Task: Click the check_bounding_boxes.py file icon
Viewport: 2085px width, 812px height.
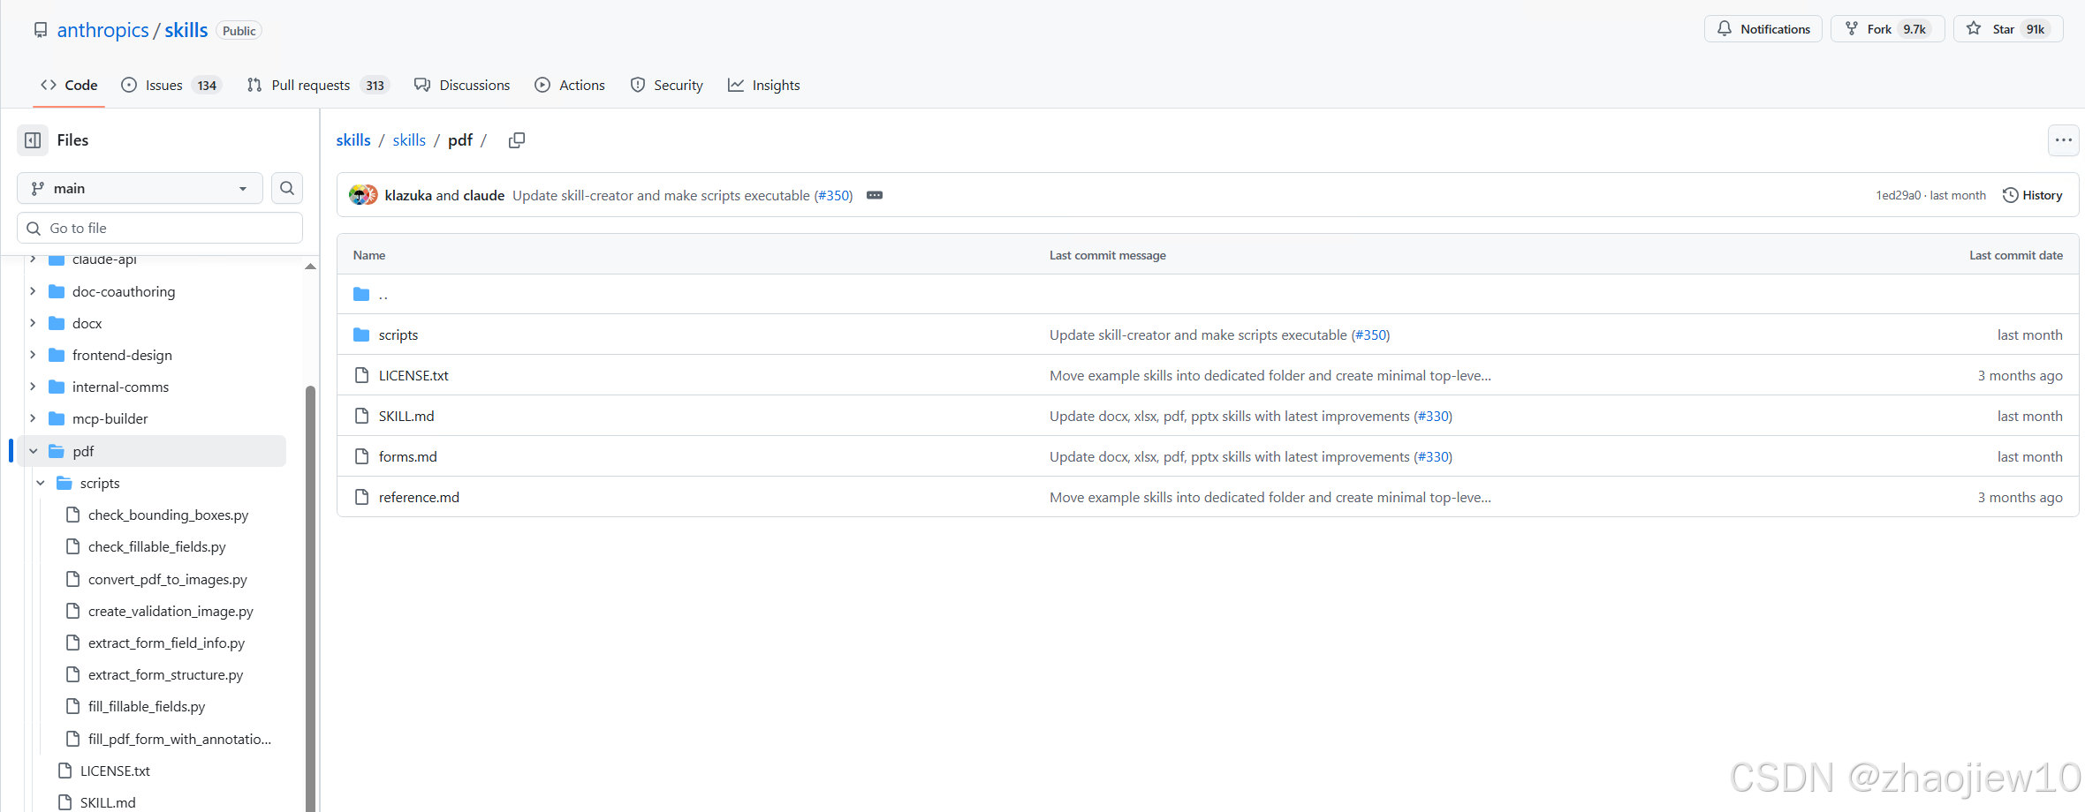Action: [73, 515]
